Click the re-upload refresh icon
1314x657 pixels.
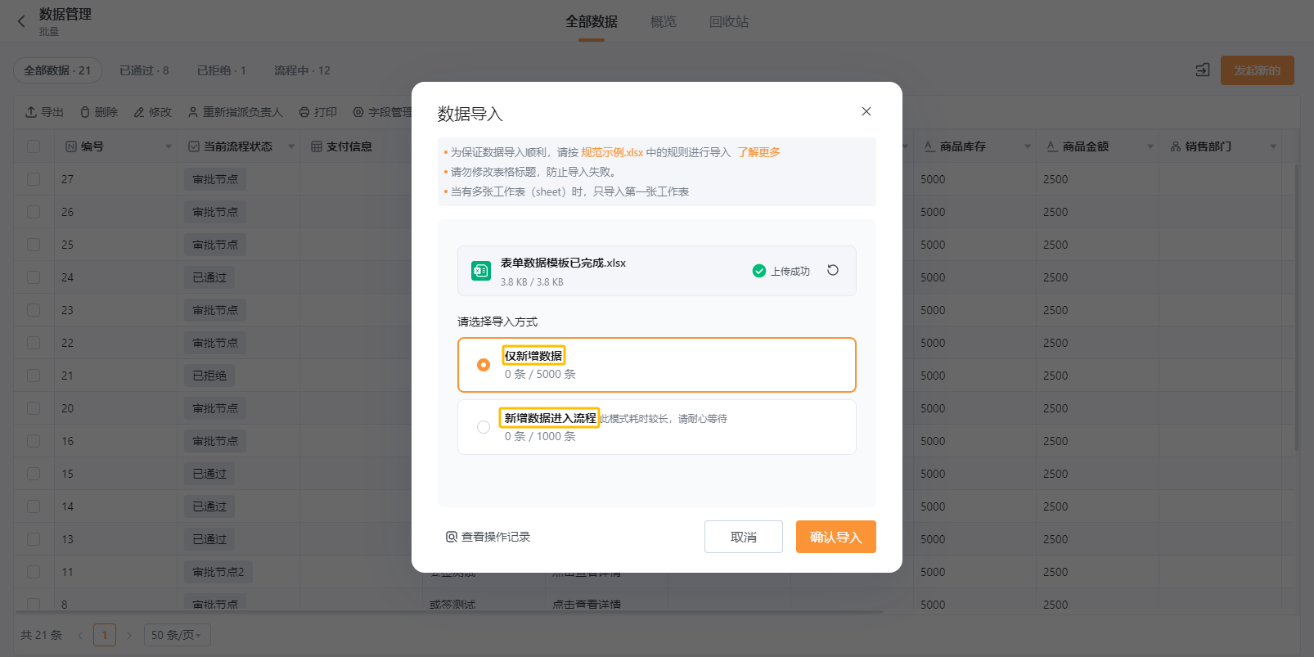tap(833, 270)
